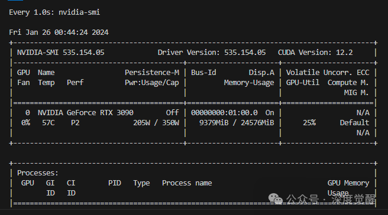Click the "Volatile Uncorr. ECC" header

click(x=328, y=73)
